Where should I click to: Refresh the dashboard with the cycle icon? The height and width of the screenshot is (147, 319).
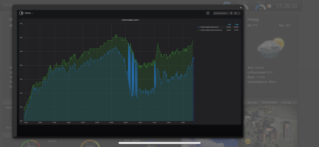pos(235,13)
